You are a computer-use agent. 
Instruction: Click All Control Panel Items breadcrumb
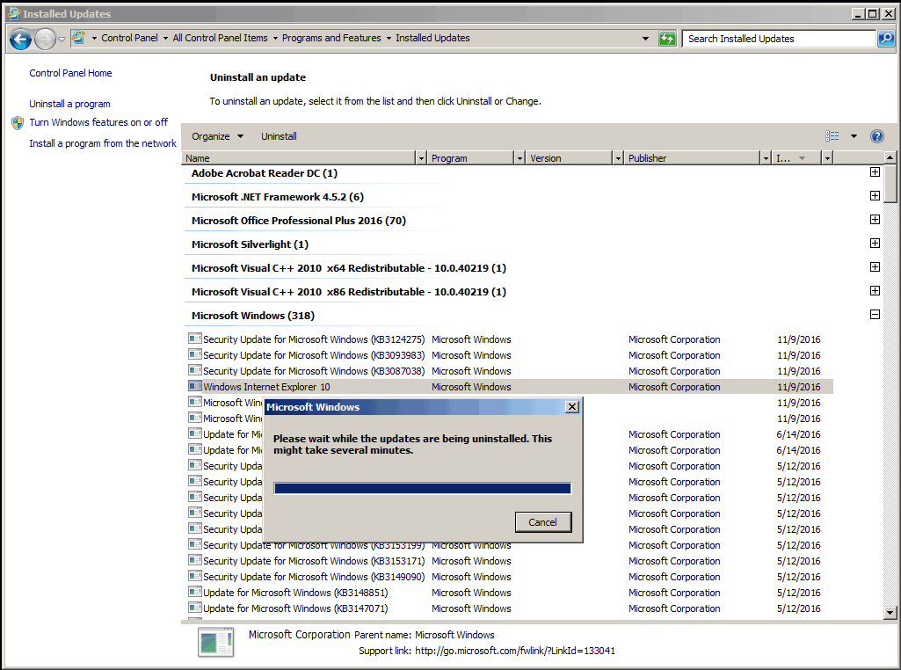220,38
